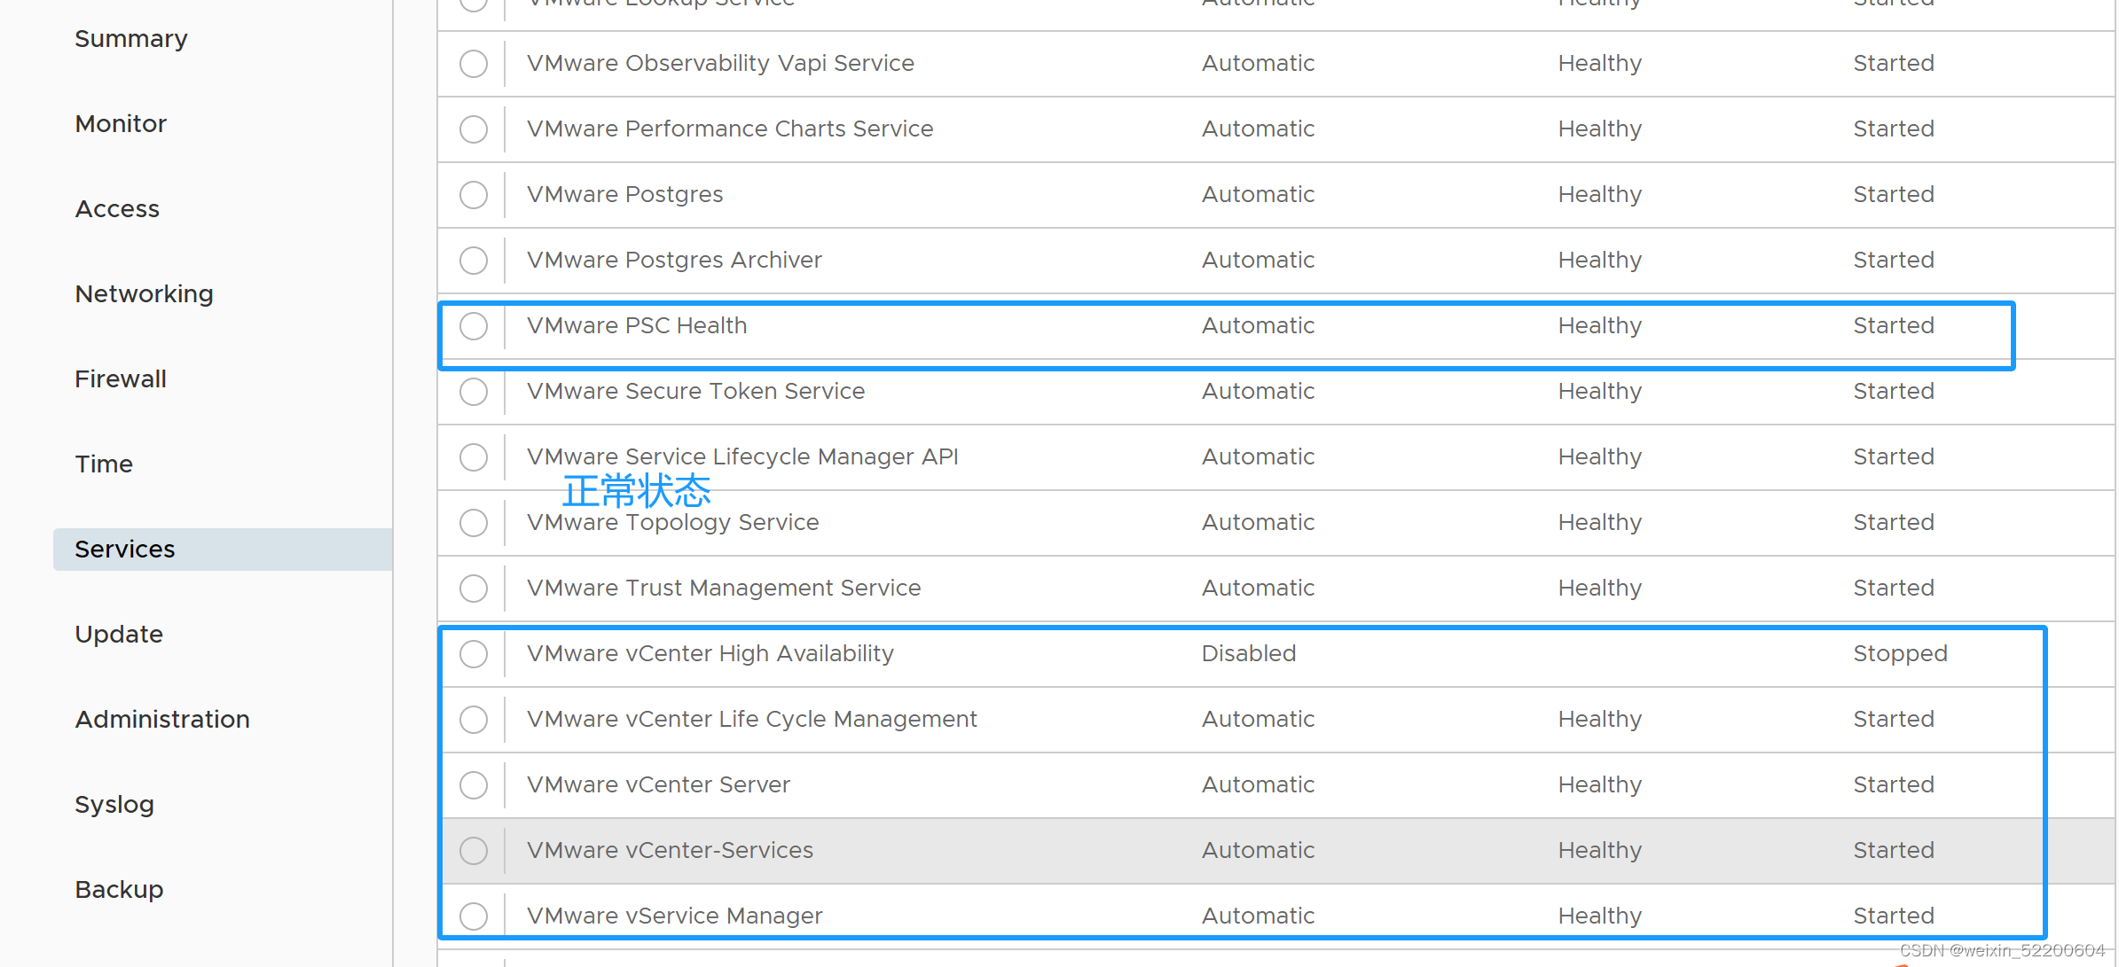
Task: Click VMware vCenter Life Cycle Management name
Action: coord(752,720)
